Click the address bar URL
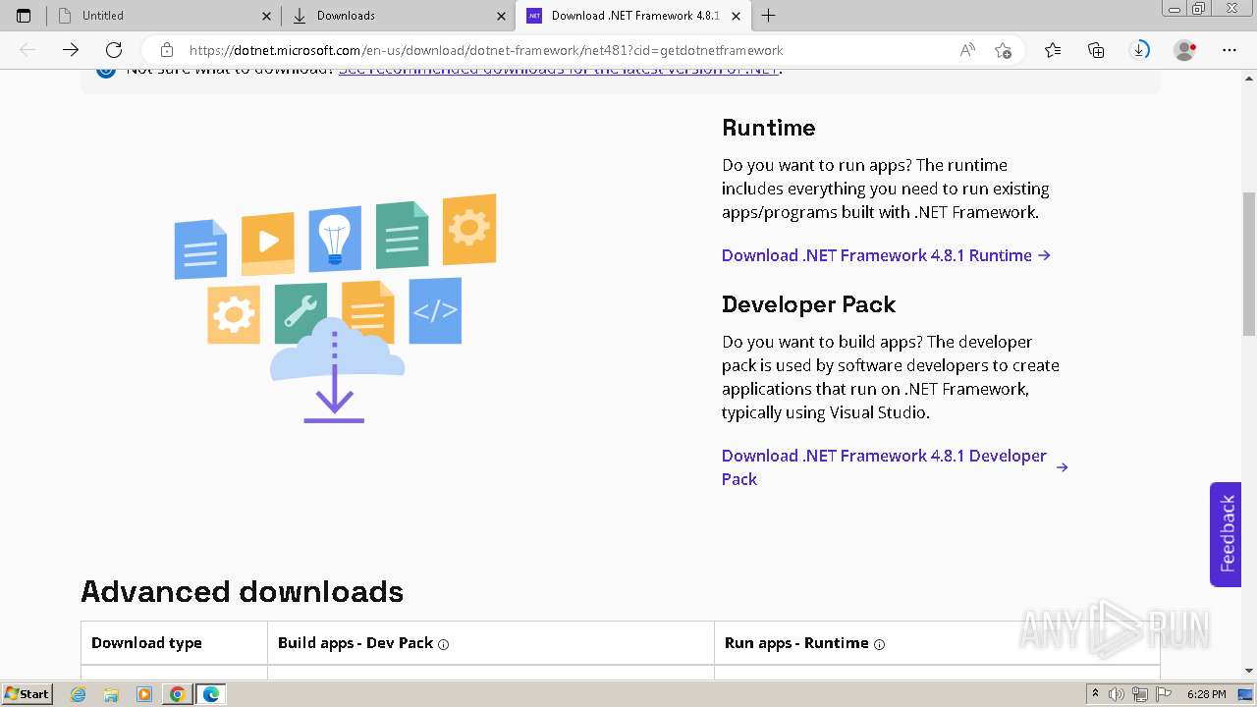The image size is (1257, 707). [486, 50]
